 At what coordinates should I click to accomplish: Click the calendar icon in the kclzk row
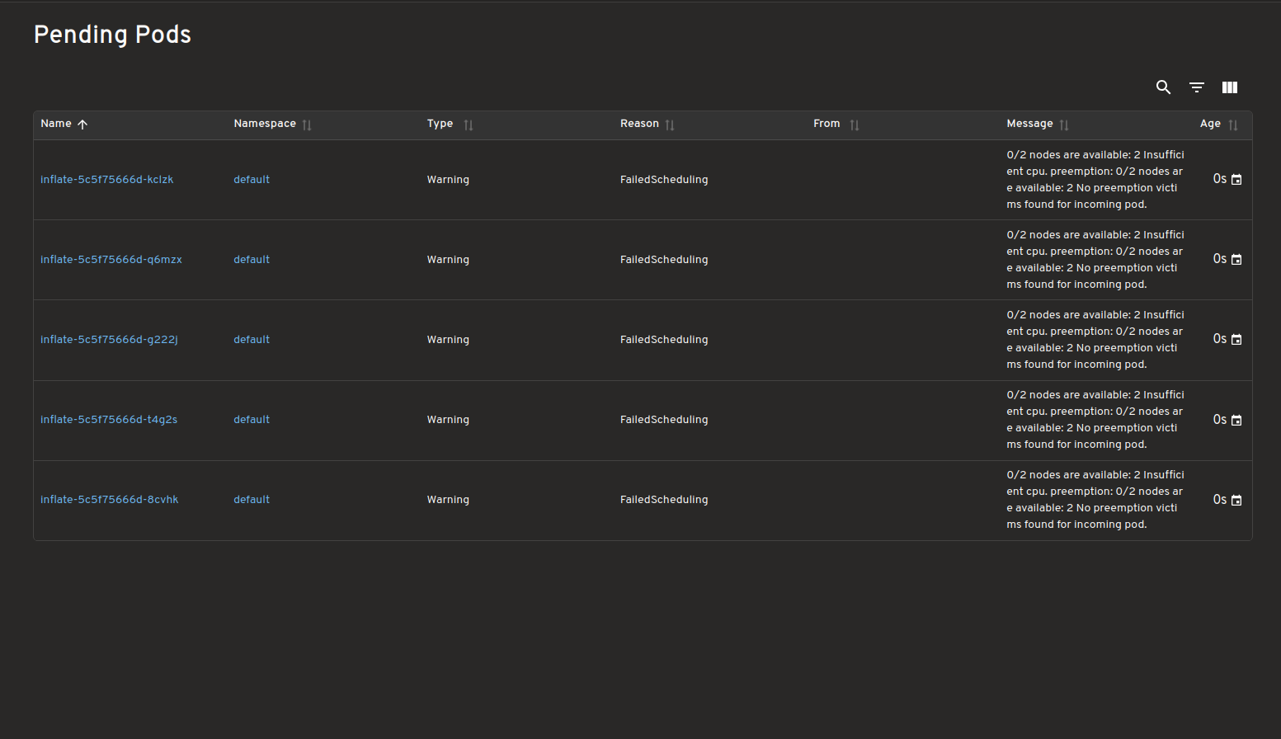pyautogui.click(x=1238, y=178)
